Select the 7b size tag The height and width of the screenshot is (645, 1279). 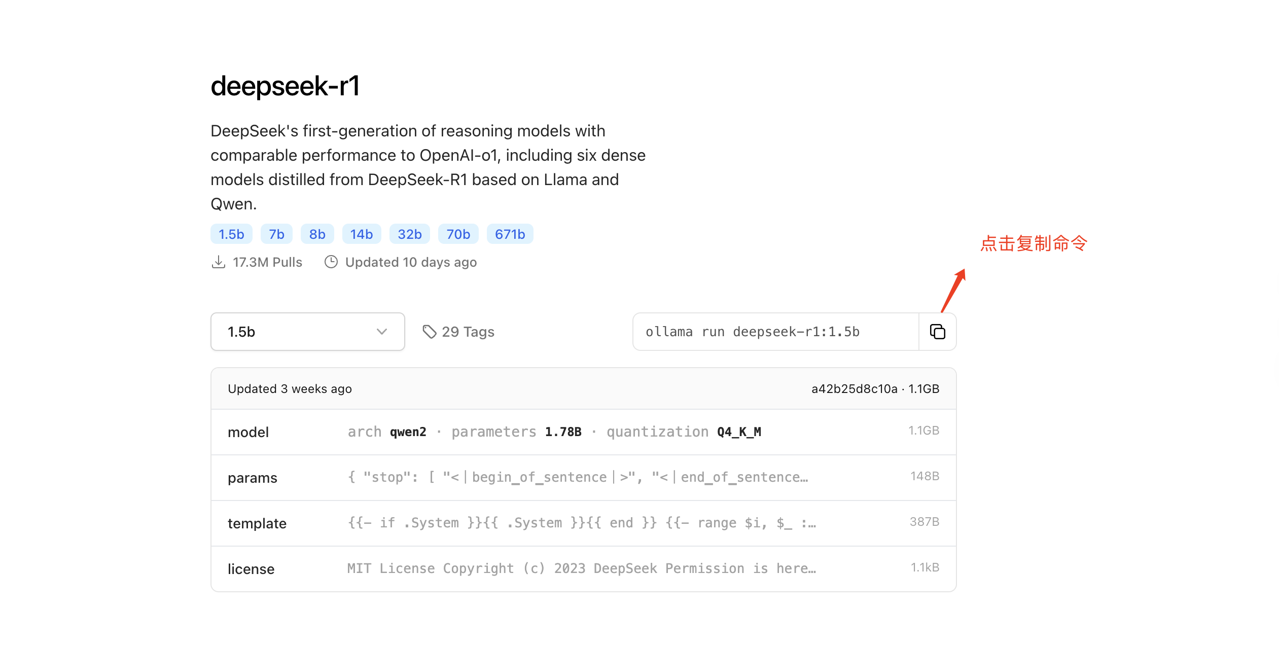276,234
